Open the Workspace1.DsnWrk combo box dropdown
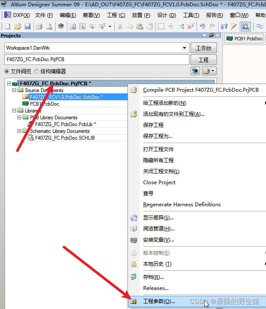This screenshot has height=309, width=266. coord(184,48)
